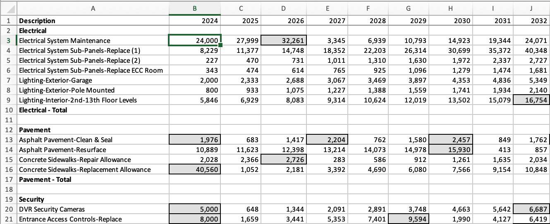Click the Asphalt Pavement-Resurface label cell
This screenshot has height=224, width=550.
(x=93, y=150)
